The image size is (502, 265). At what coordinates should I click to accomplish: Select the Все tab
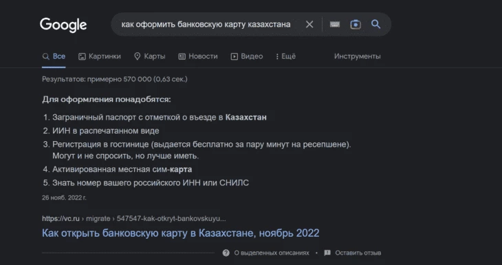click(x=54, y=56)
